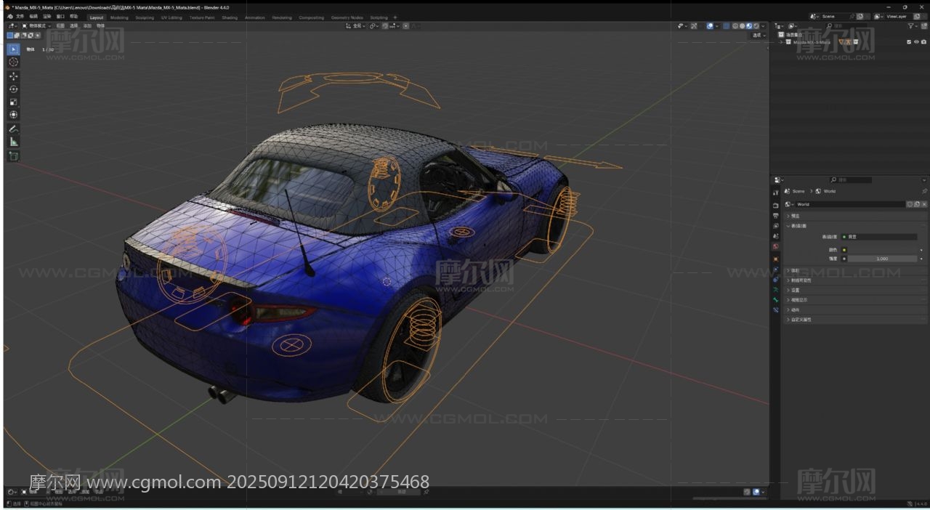Switch to rendered viewport shading
The height and width of the screenshot is (510, 930).
[756, 26]
